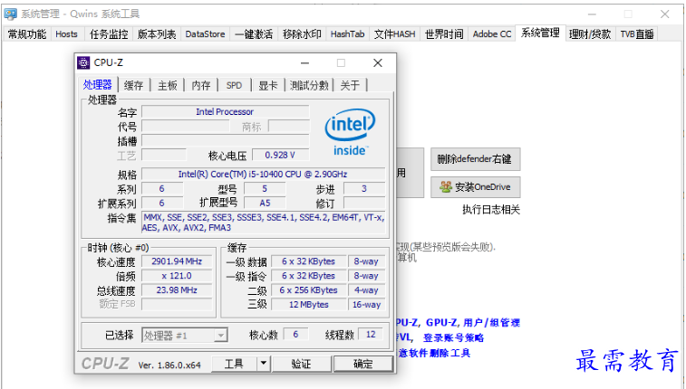This screenshot has height=389, width=686.
Task: Select CPU-Z 处理器 tab
Action: click(x=98, y=85)
